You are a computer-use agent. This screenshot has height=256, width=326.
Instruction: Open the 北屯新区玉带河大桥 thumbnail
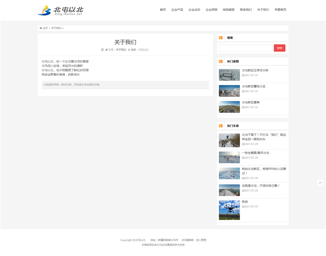[229, 75]
